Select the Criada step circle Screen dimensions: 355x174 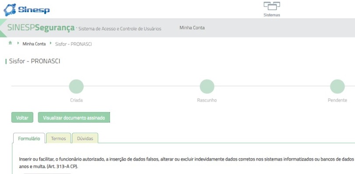(76, 87)
